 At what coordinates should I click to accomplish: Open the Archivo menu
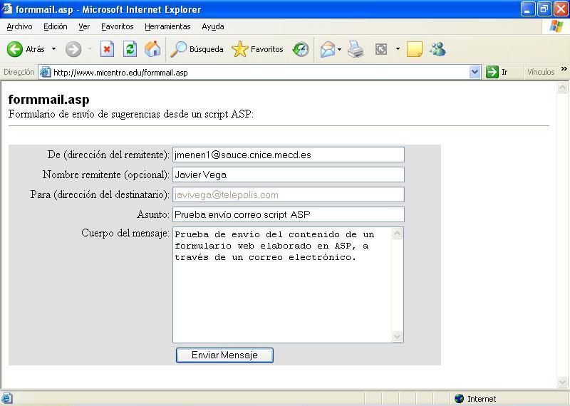click(19, 26)
